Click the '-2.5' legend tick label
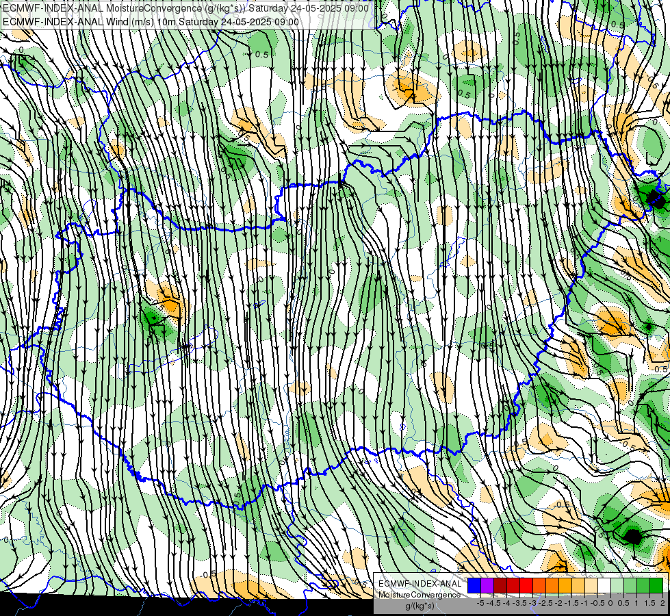The width and height of the screenshot is (670, 616). tap(545, 603)
